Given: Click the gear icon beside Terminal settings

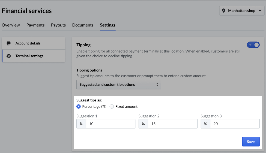Looking at the screenshot, I should [9, 56].
